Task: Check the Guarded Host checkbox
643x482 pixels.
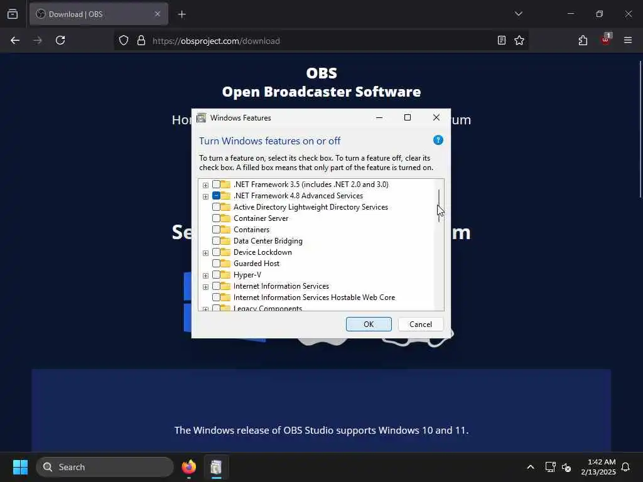Action: pos(216,263)
